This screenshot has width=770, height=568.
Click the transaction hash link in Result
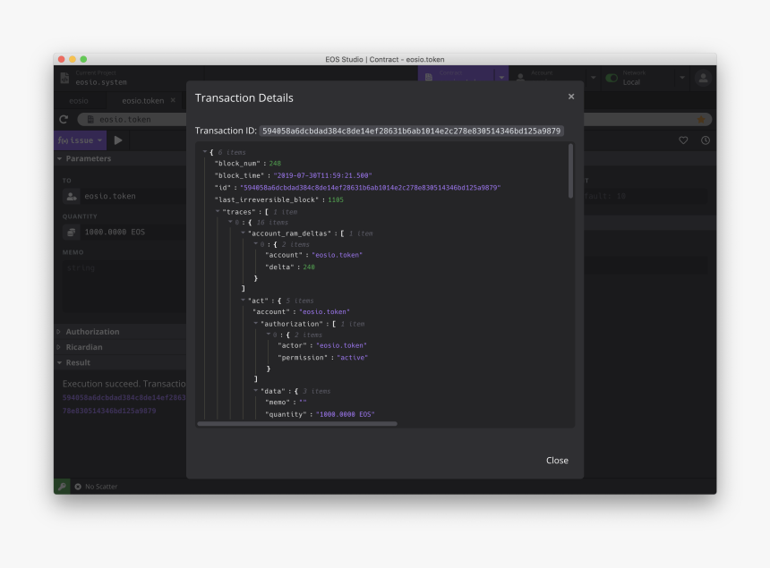click(x=124, y=397)
